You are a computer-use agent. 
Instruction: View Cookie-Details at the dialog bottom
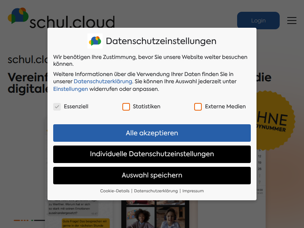(115, 191)
